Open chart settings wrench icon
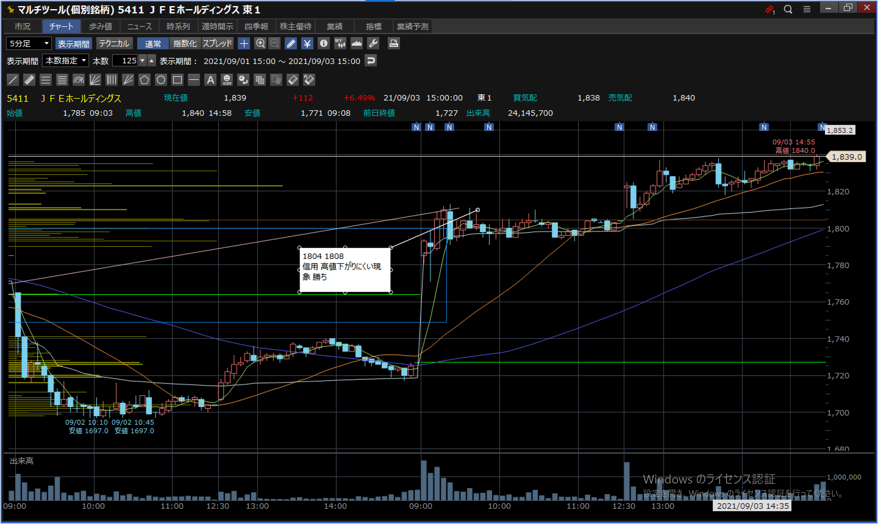 (373, 44)
